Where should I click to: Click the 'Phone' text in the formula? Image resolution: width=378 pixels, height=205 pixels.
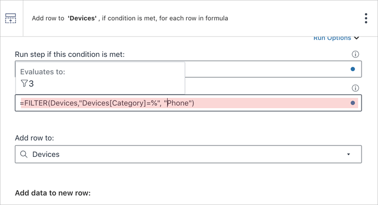178,103
